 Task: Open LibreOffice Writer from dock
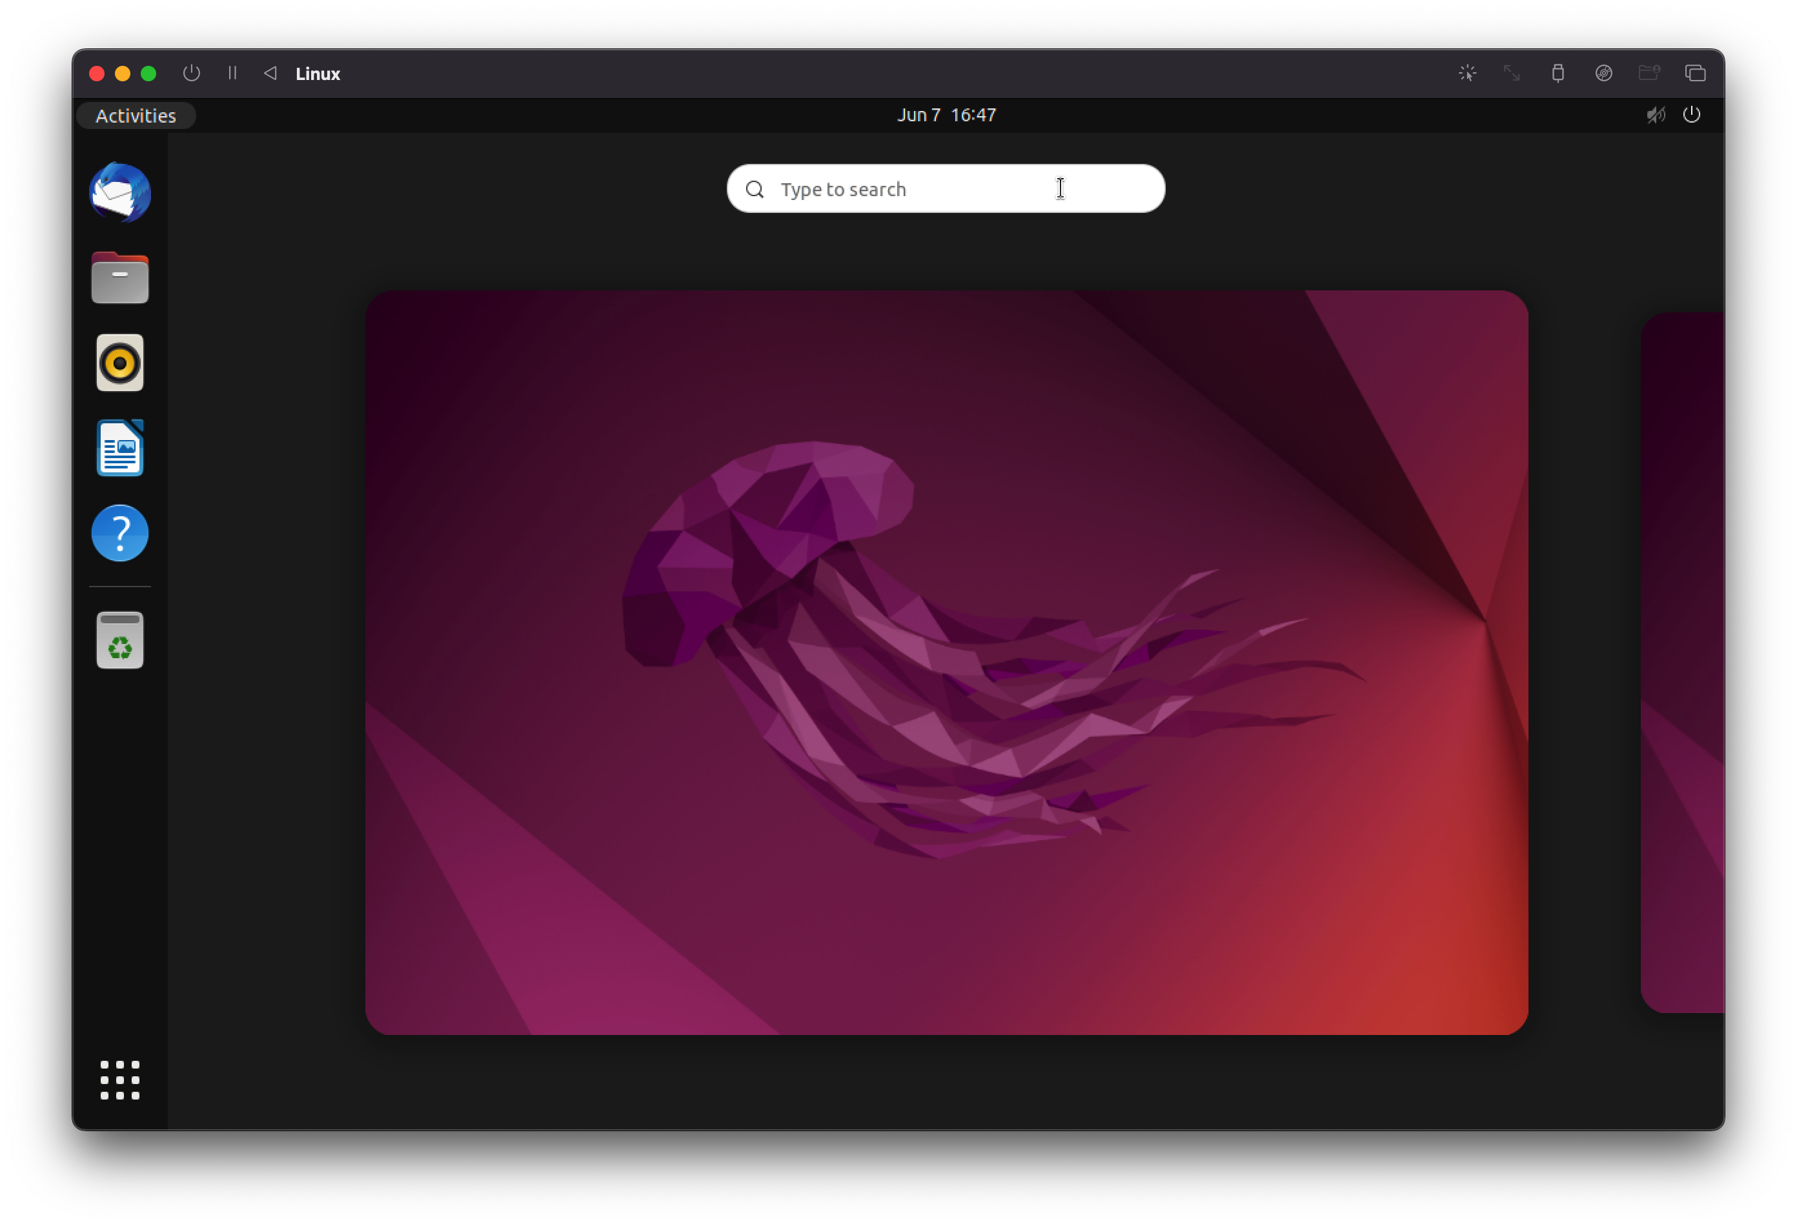pos(120,448)
